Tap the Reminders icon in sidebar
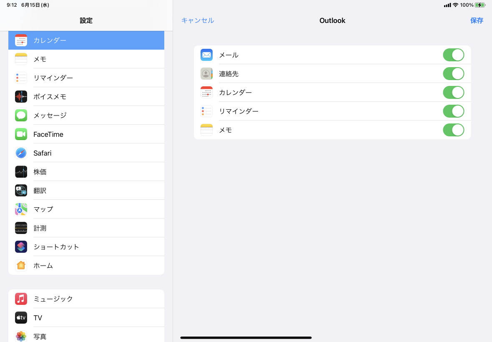Screen dimensions: 492x342 21,78
